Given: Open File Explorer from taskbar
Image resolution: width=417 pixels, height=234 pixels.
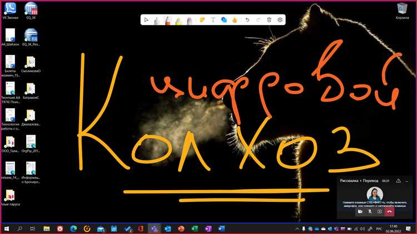Looking at the screenshot, I should click(47, 228).
